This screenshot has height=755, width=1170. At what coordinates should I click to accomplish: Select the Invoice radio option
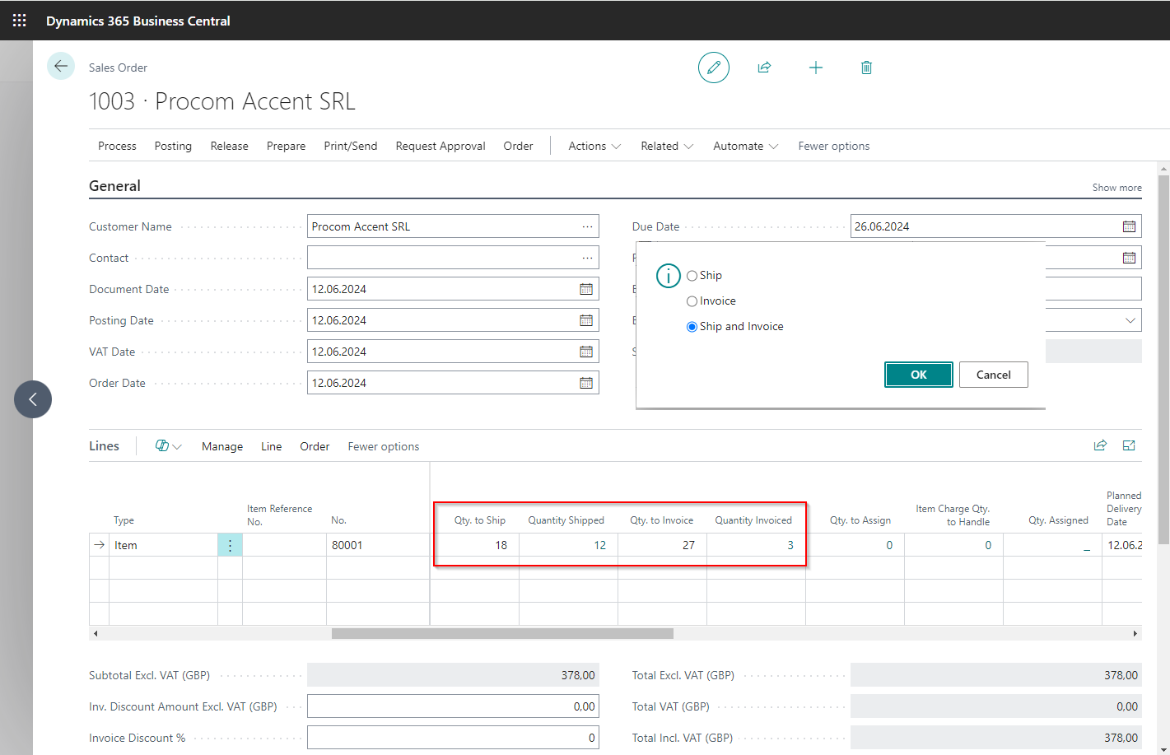pos(692,301)
